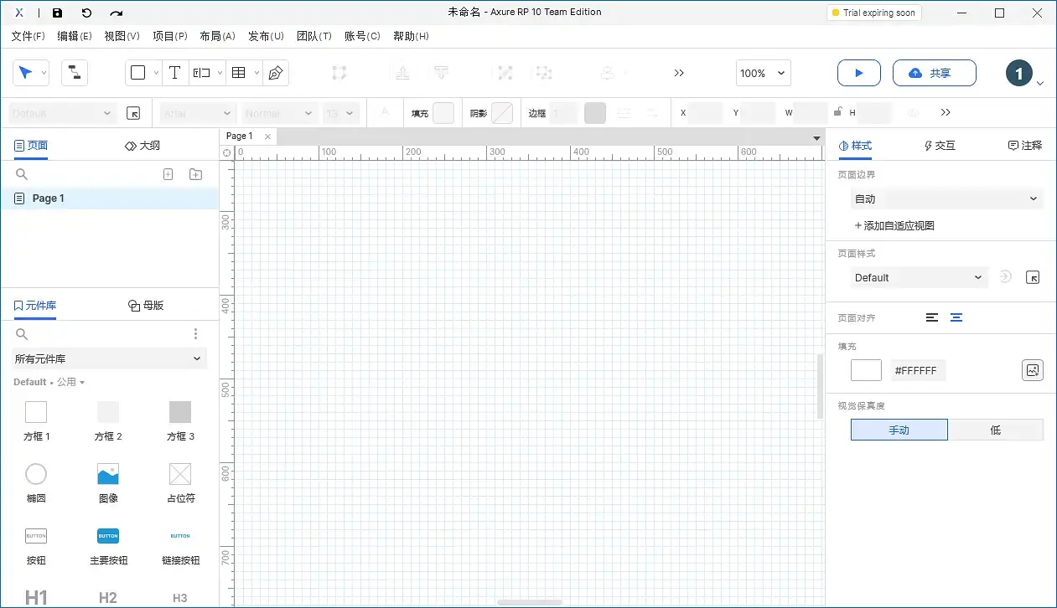Switch visual fidelity to 低
This screenshot has width=1057, height=608.
(x=996, y=430)
